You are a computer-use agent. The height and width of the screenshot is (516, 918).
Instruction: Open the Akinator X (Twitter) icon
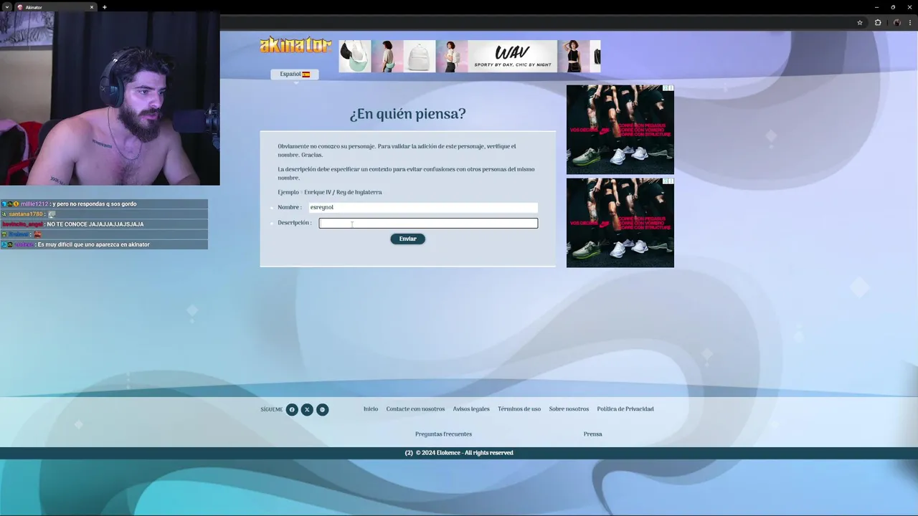pos(307,410)
